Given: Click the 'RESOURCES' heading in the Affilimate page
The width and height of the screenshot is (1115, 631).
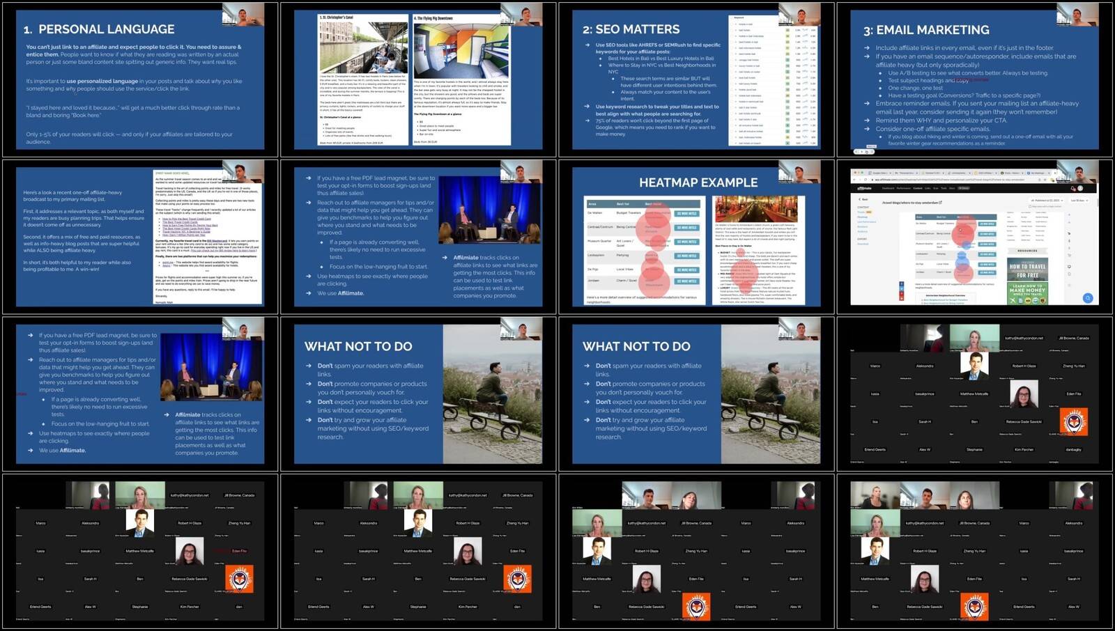Looking at the screenshot, I should pos(1028,251).
